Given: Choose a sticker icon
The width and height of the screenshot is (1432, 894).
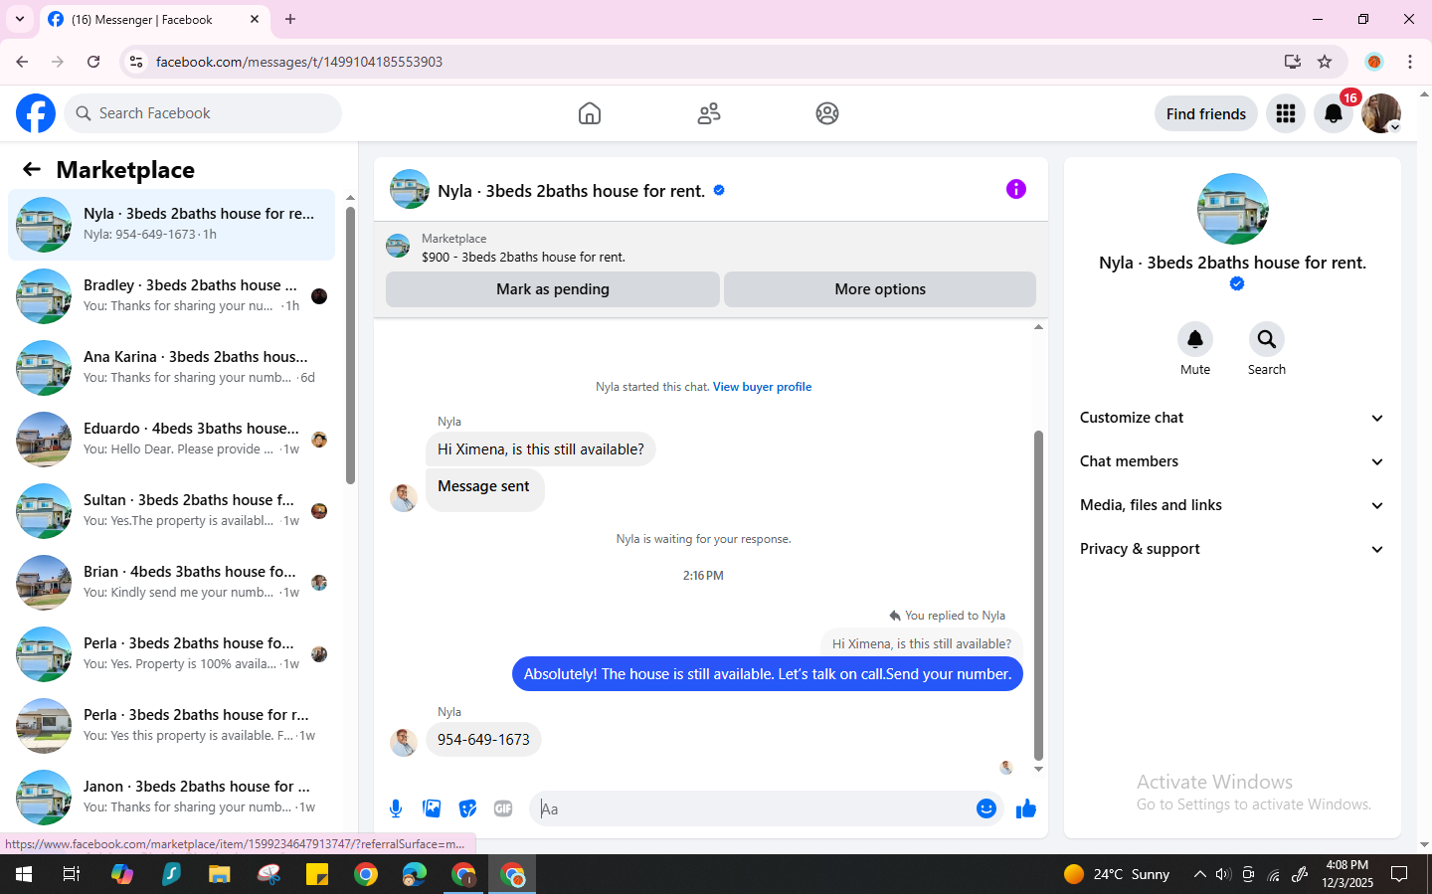Looking at the screenshot, I should tap(467, 808).
